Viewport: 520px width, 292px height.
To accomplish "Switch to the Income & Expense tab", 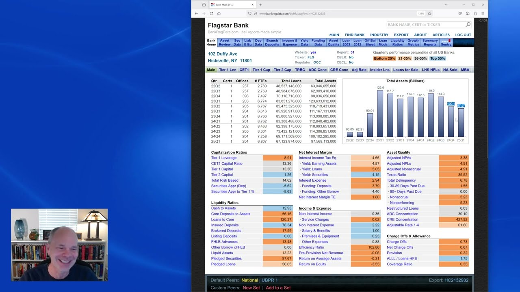I will [x=290, y=43].
